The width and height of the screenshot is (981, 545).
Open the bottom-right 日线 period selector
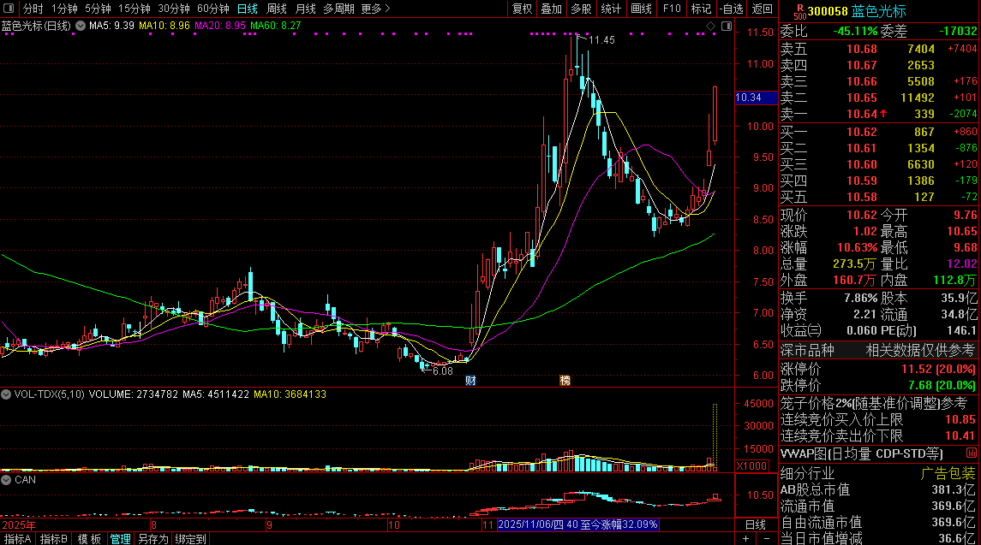pyautogui.click(x=756, y=525)
